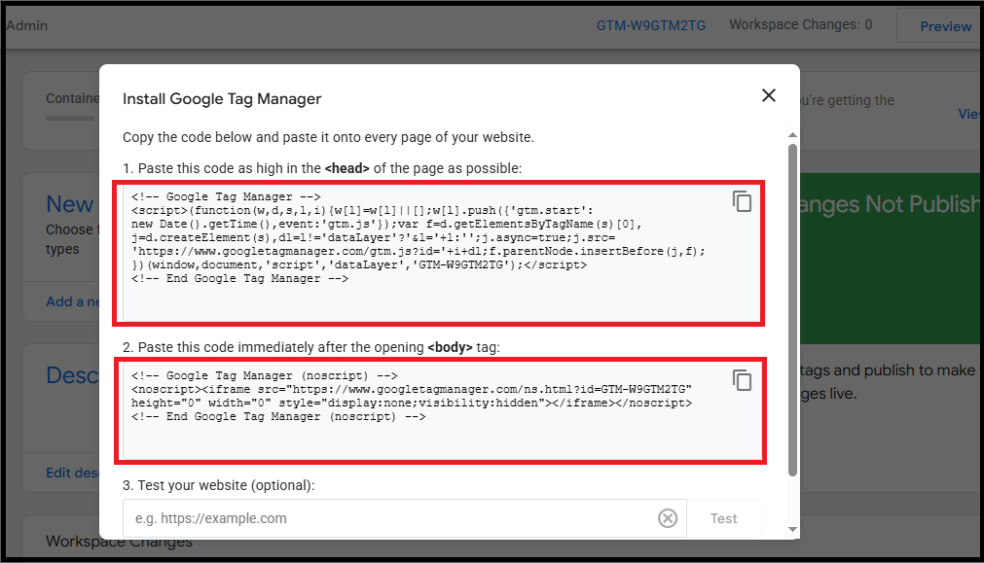Focus the test website URL input

[389, 518]
